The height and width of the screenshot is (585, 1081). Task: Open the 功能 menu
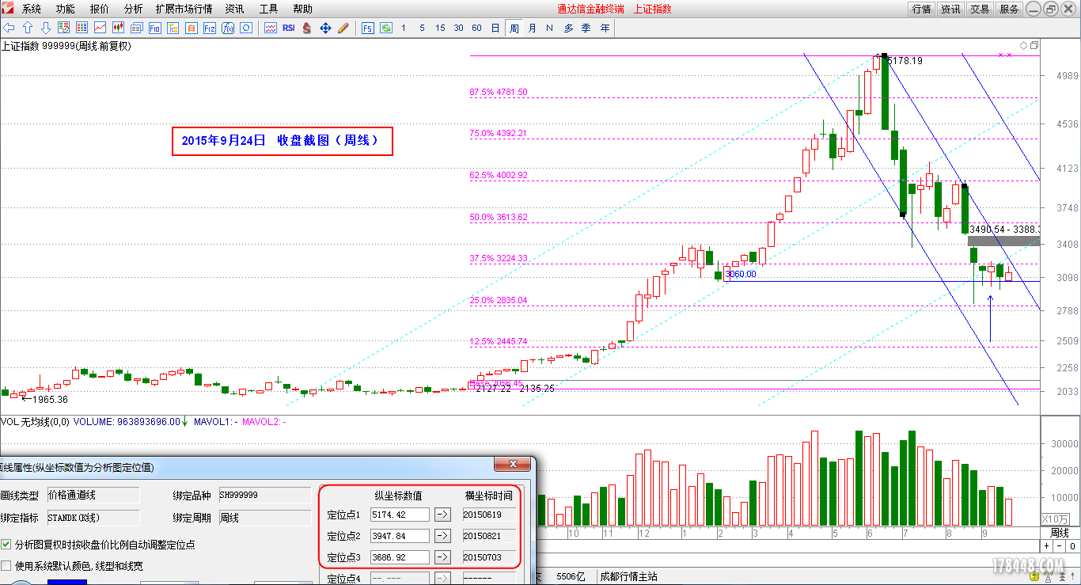[66, 9]
